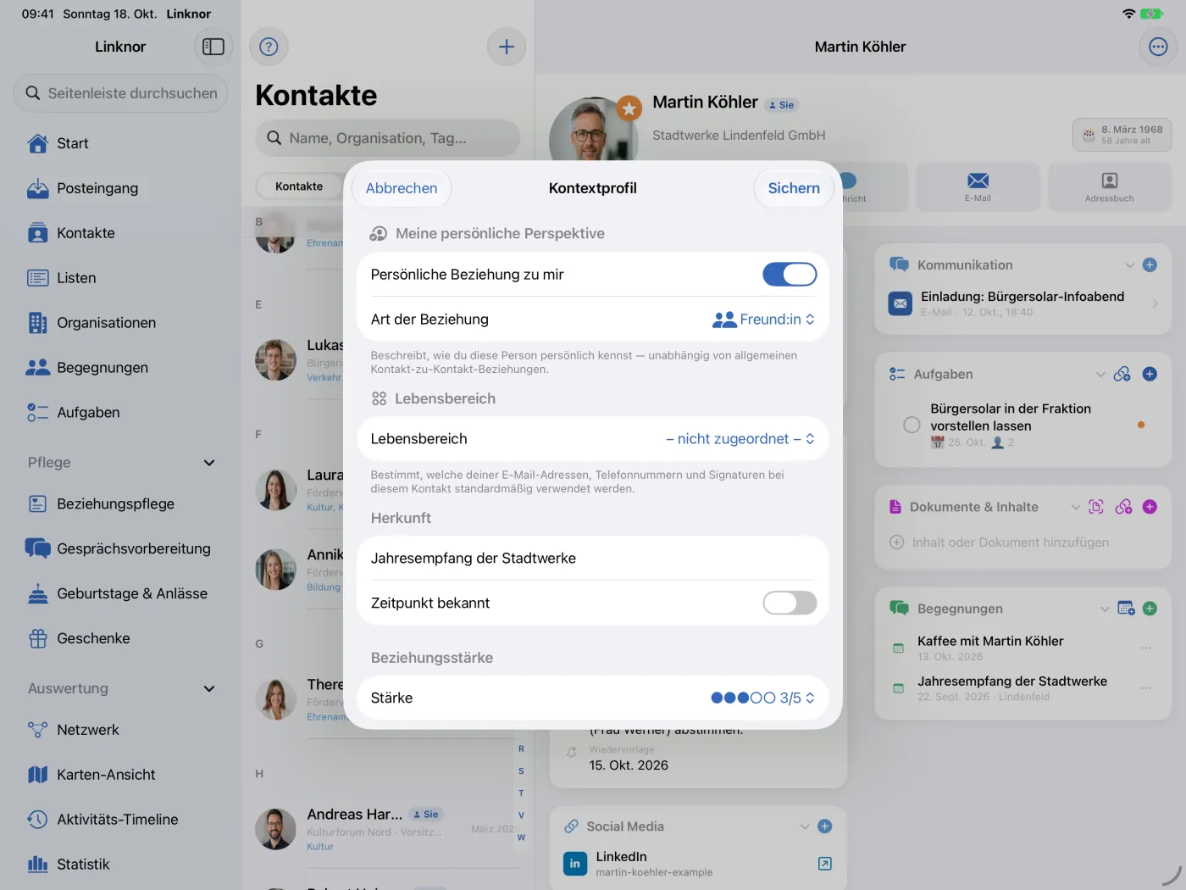Cancel the Kontextprofil dialog with Abbrechen
The height and width of the screenshot is (890, 1186).
(x=402, y=188)
